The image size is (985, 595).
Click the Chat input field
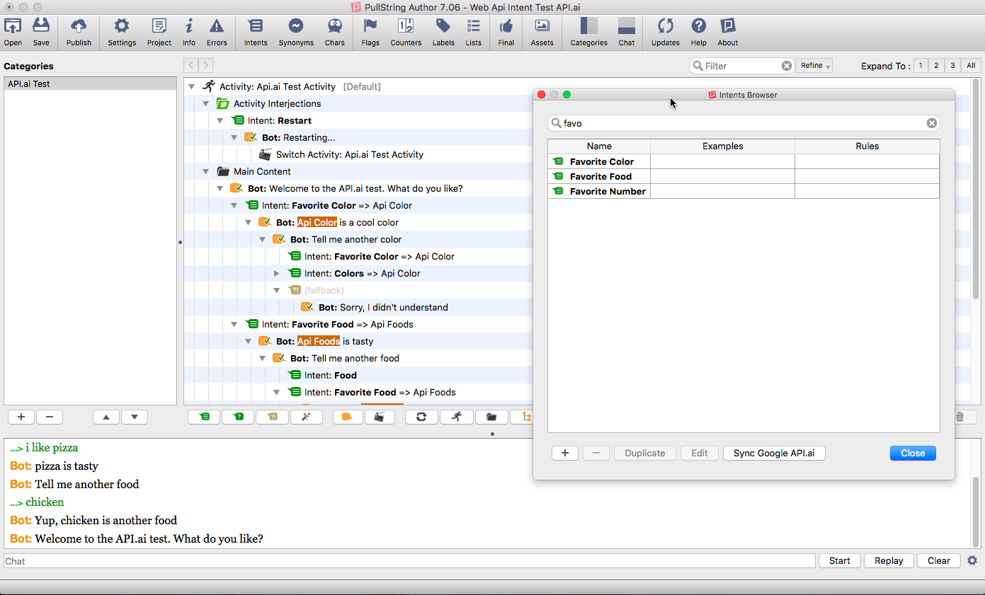coord(409,561)
